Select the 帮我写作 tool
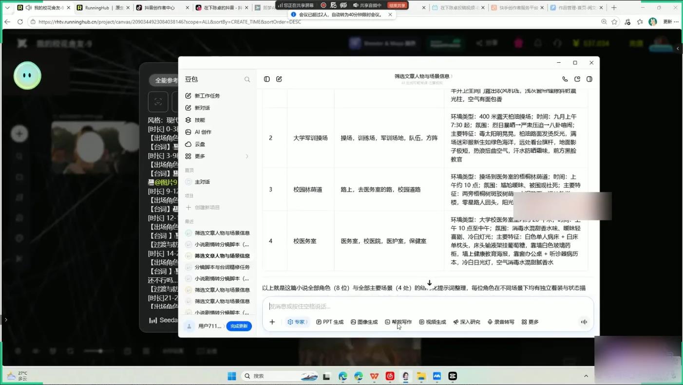This screenshot has width=683, height=385. (x=398, y=322)
